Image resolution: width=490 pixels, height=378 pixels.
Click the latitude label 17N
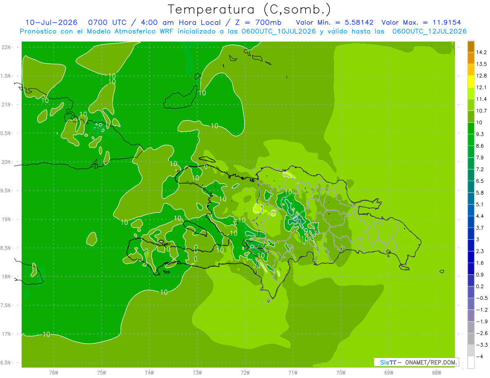[7, 334]
